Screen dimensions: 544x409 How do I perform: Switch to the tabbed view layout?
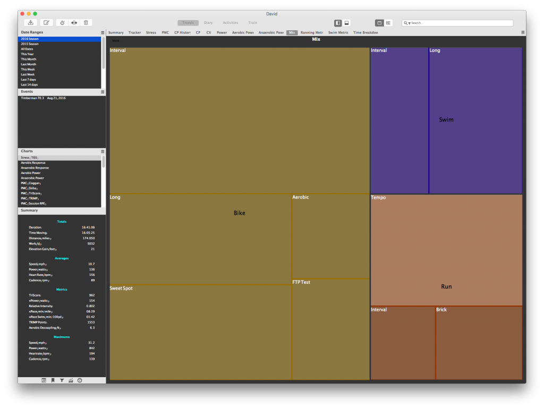pyautogui.click(x=379, y=23)
